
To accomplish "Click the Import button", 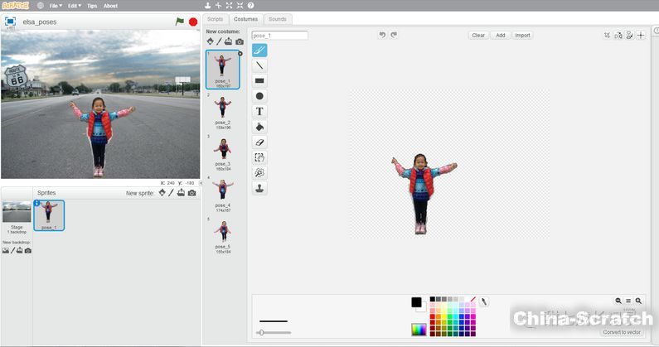I will click(522, 36).
